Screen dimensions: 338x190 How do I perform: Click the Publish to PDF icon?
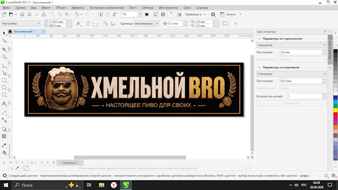point(115,14)
